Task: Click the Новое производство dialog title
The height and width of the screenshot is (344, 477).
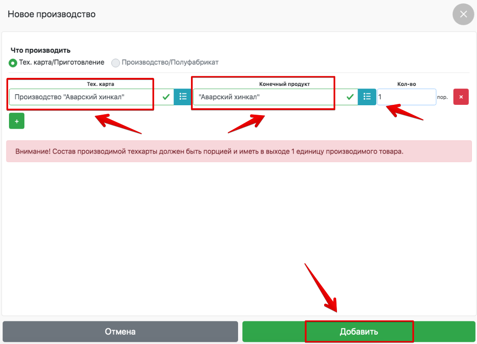Action: 52,14
